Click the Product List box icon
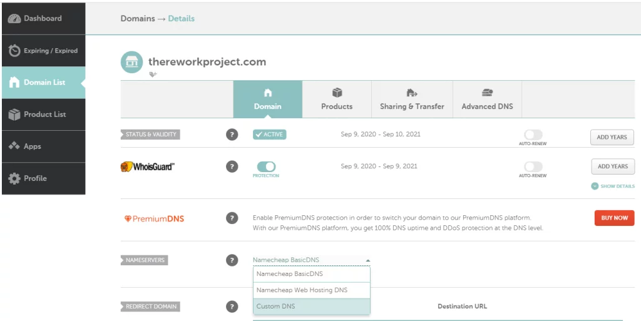The width and height of the screenshot is (641, 321). point(14,115)
